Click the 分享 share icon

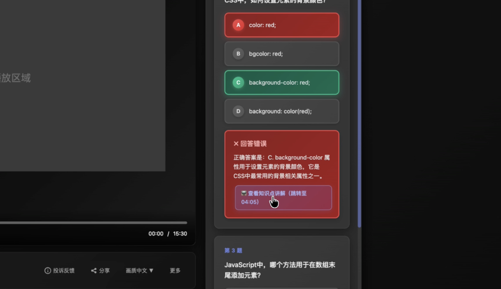(94, 270)
